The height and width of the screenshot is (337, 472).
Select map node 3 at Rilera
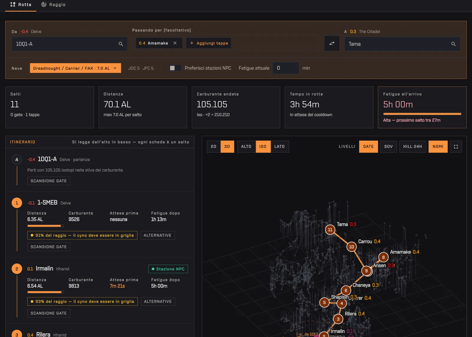point(338,319)
